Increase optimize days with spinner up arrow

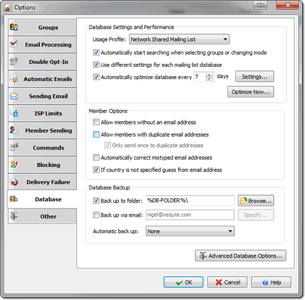pyautogui.click(x=209, y=75)
